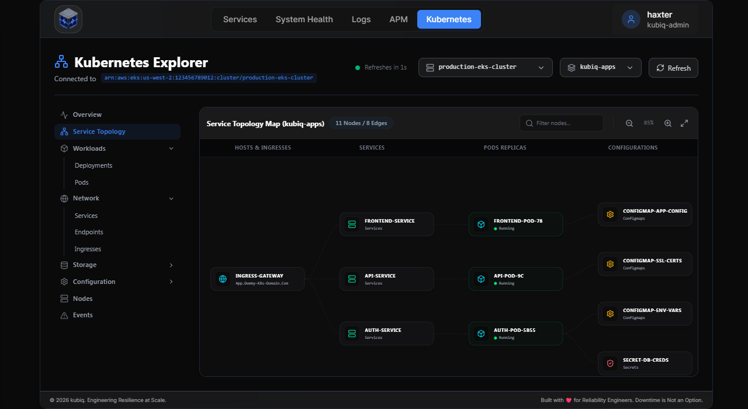Open the production-eks-cluster dropdown
Viewport: 748px width, 409px height.
(x=486, y=67)
